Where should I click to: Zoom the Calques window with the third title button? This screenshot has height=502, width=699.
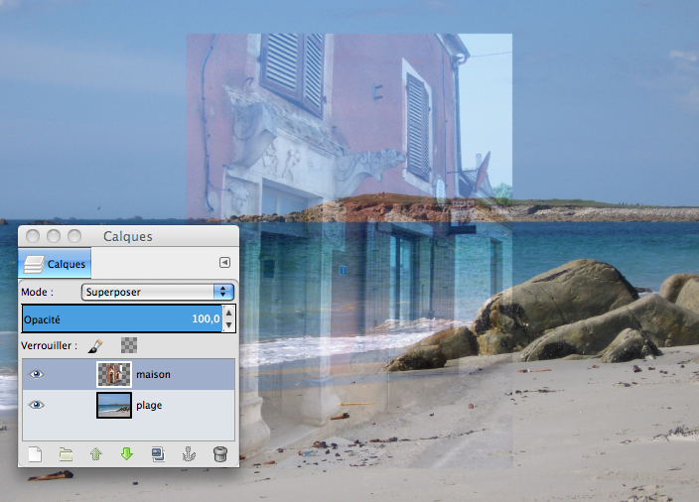click(74, 236)
